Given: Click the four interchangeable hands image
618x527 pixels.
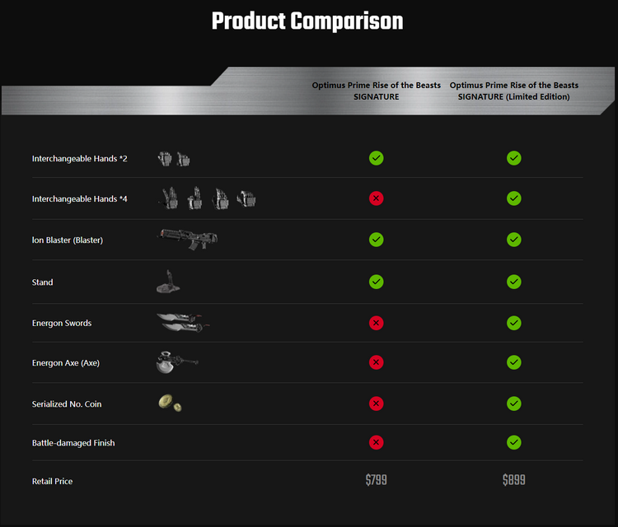Looking at the screenshot, I should point(208,198).
